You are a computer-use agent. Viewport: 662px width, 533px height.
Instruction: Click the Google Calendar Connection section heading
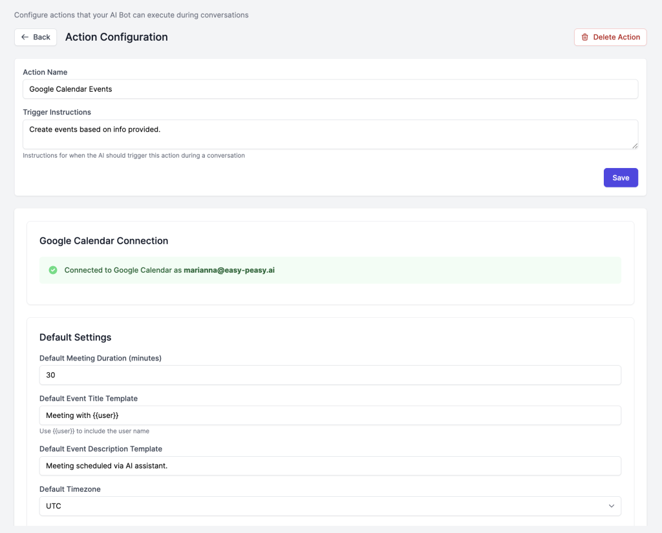click(103, 241)
